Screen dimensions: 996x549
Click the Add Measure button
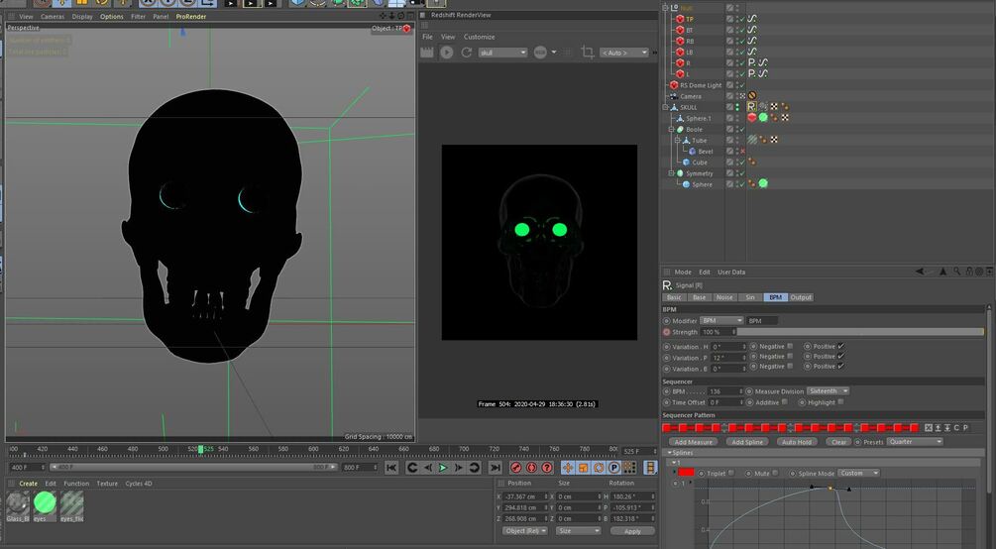(x=693, y=442)
